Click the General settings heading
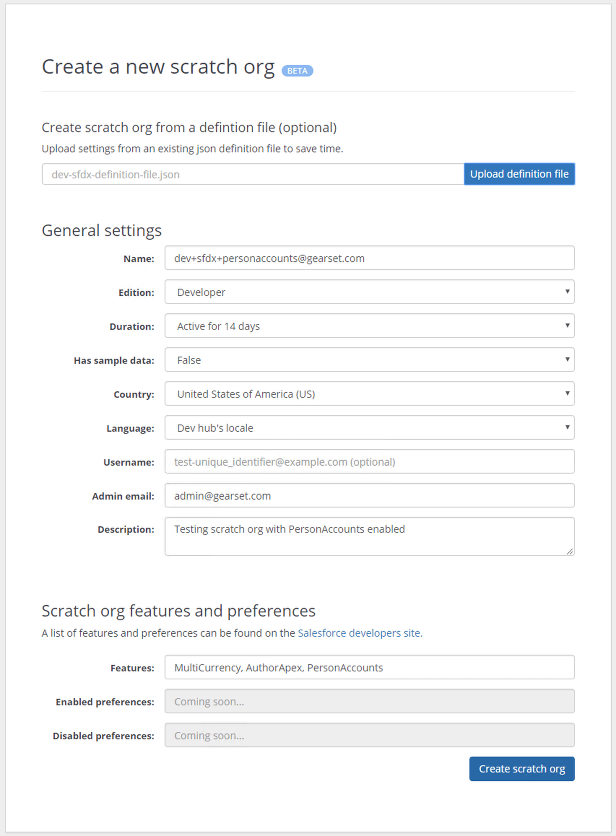Viewport: 616px width, 836px height. point(101,230)
